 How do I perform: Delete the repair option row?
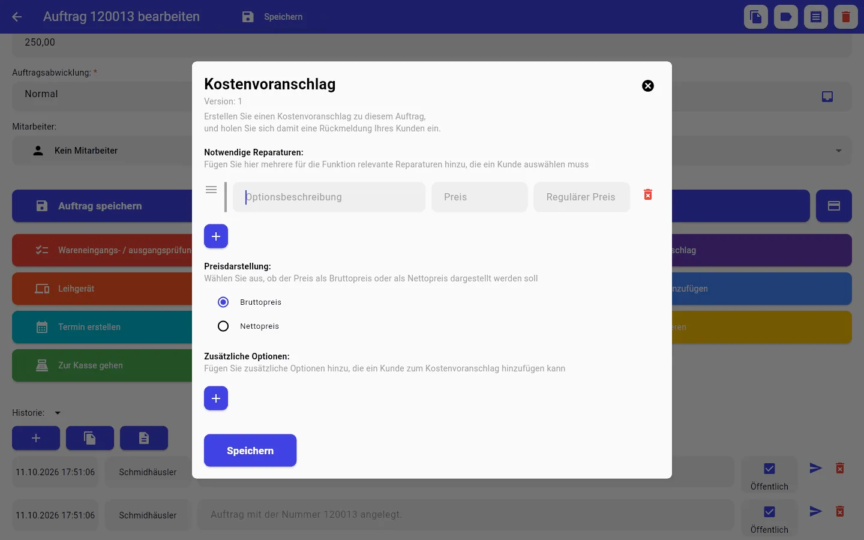click(x=648, y=194)
